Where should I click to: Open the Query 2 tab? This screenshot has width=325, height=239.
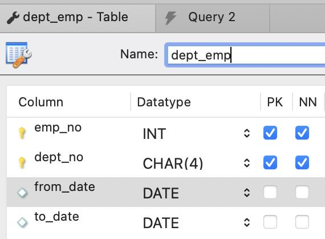click(x=212, y=18)
